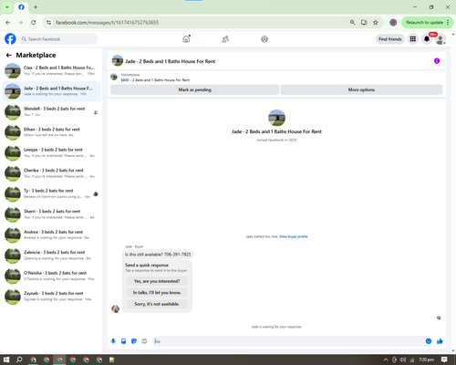Open the Friends icon in top navigation

click(x=225, y=39)
